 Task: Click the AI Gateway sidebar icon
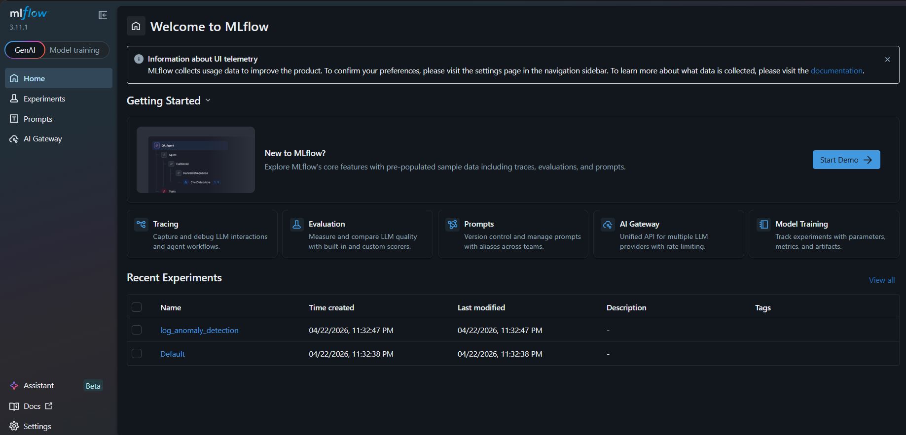(14, 139)
